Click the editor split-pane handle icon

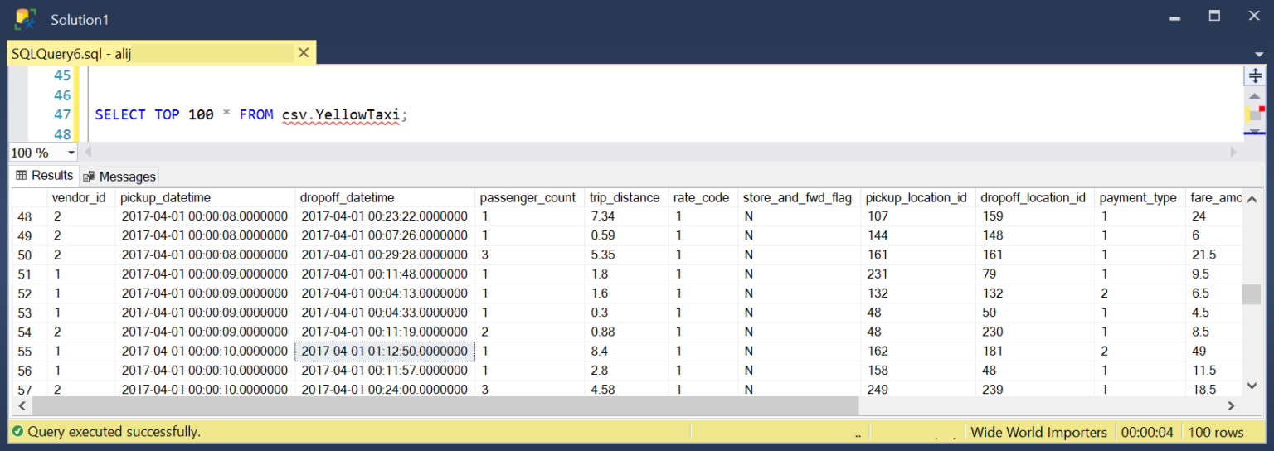pos(1254,75)
